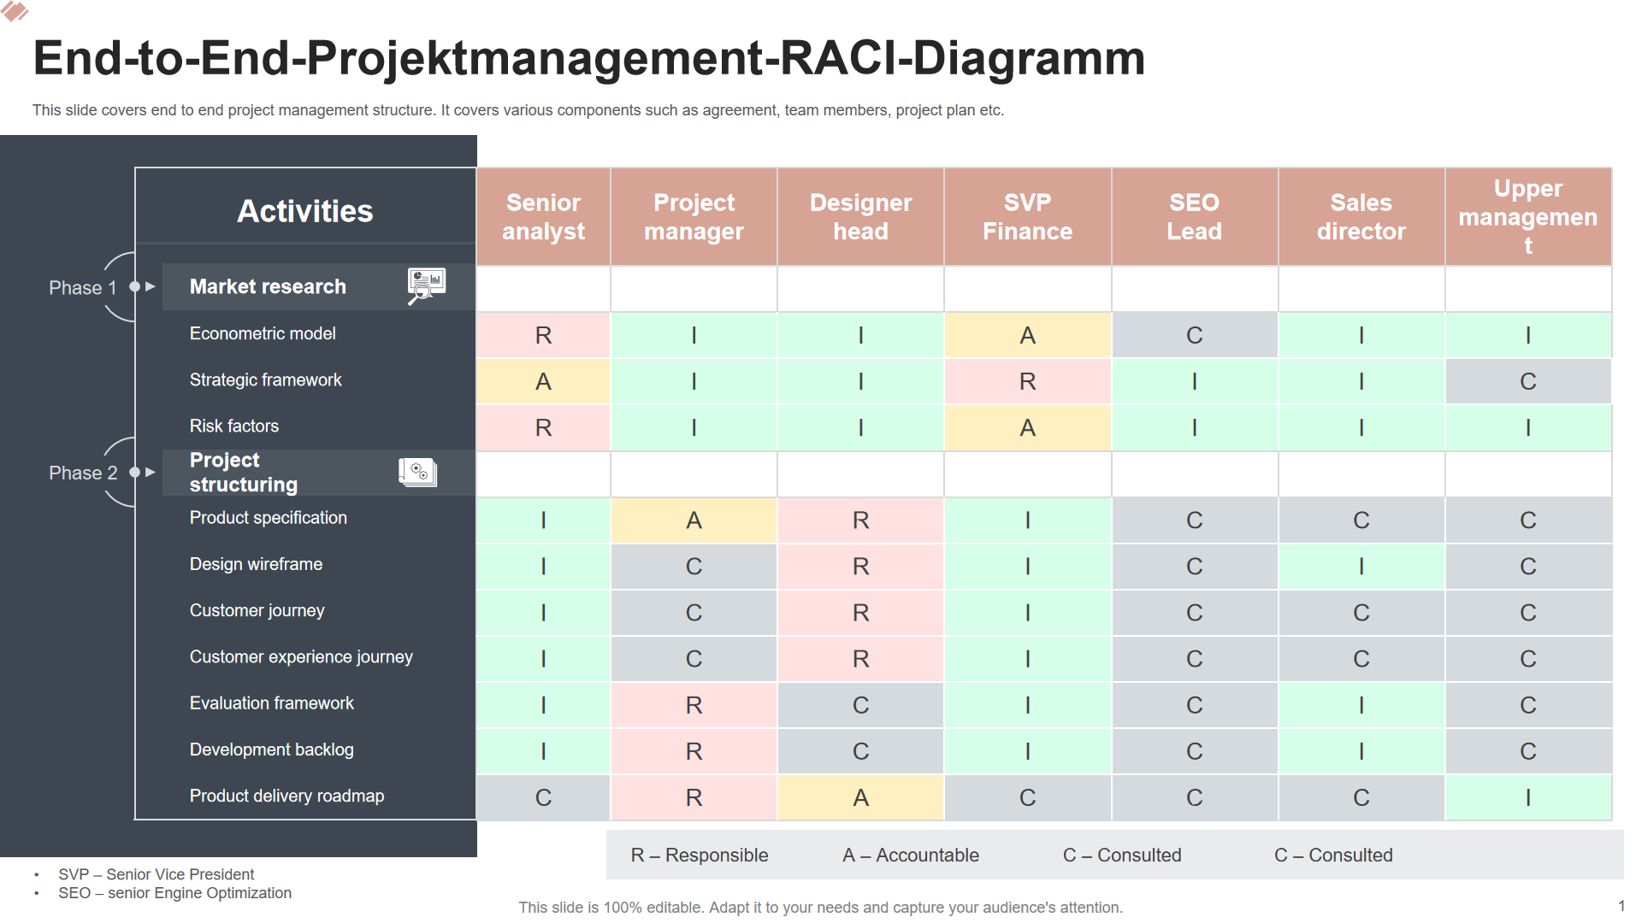The image size is (1642, 923).
Task: Click the Econometric model activity row
Action: [x=263, y=334]
